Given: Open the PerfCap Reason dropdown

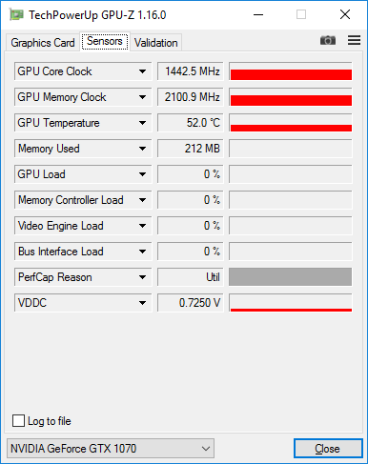Looking at the screenshot, I should 83,277.
